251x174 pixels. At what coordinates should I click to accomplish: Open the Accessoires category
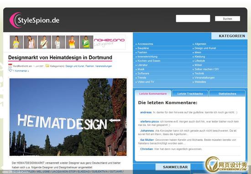coord(145,44)
